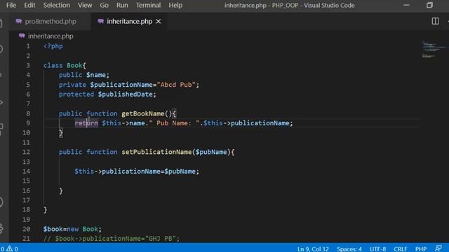The width and height of the screenshot is (449, 252).
Task: Click the split editor icon
Action: tap(435, 21)
